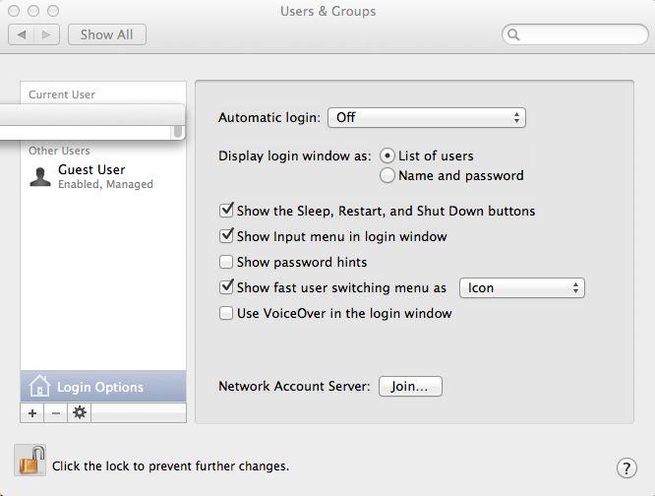Select Login Options in the sidebar
The width and height of the screenshot is (655, 496).
coord(103,387)
